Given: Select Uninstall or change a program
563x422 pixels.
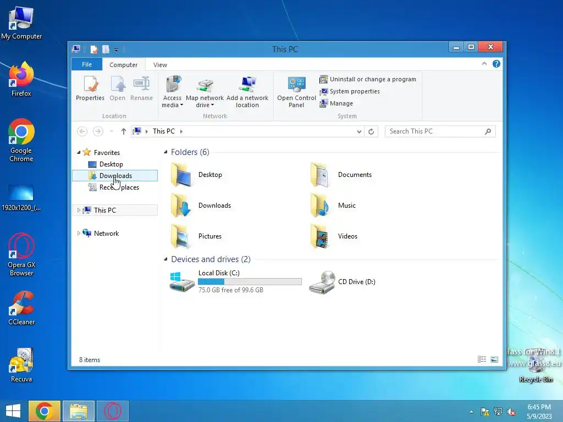Looking at the screenshot, I should (368, 79).
